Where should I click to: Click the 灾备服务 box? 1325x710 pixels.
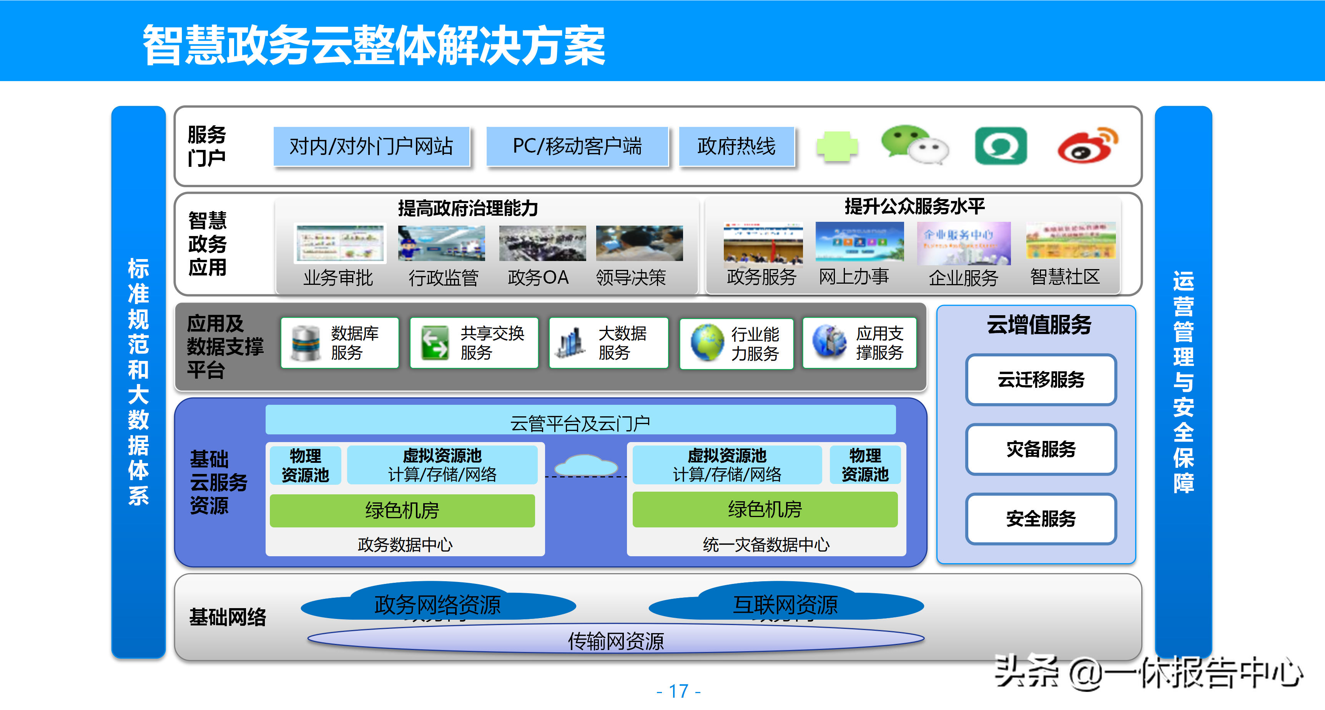[x=1041, y=449]
